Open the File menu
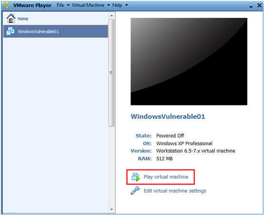The width and height of the screenshot is (264, 215). [x=60, y=5]
